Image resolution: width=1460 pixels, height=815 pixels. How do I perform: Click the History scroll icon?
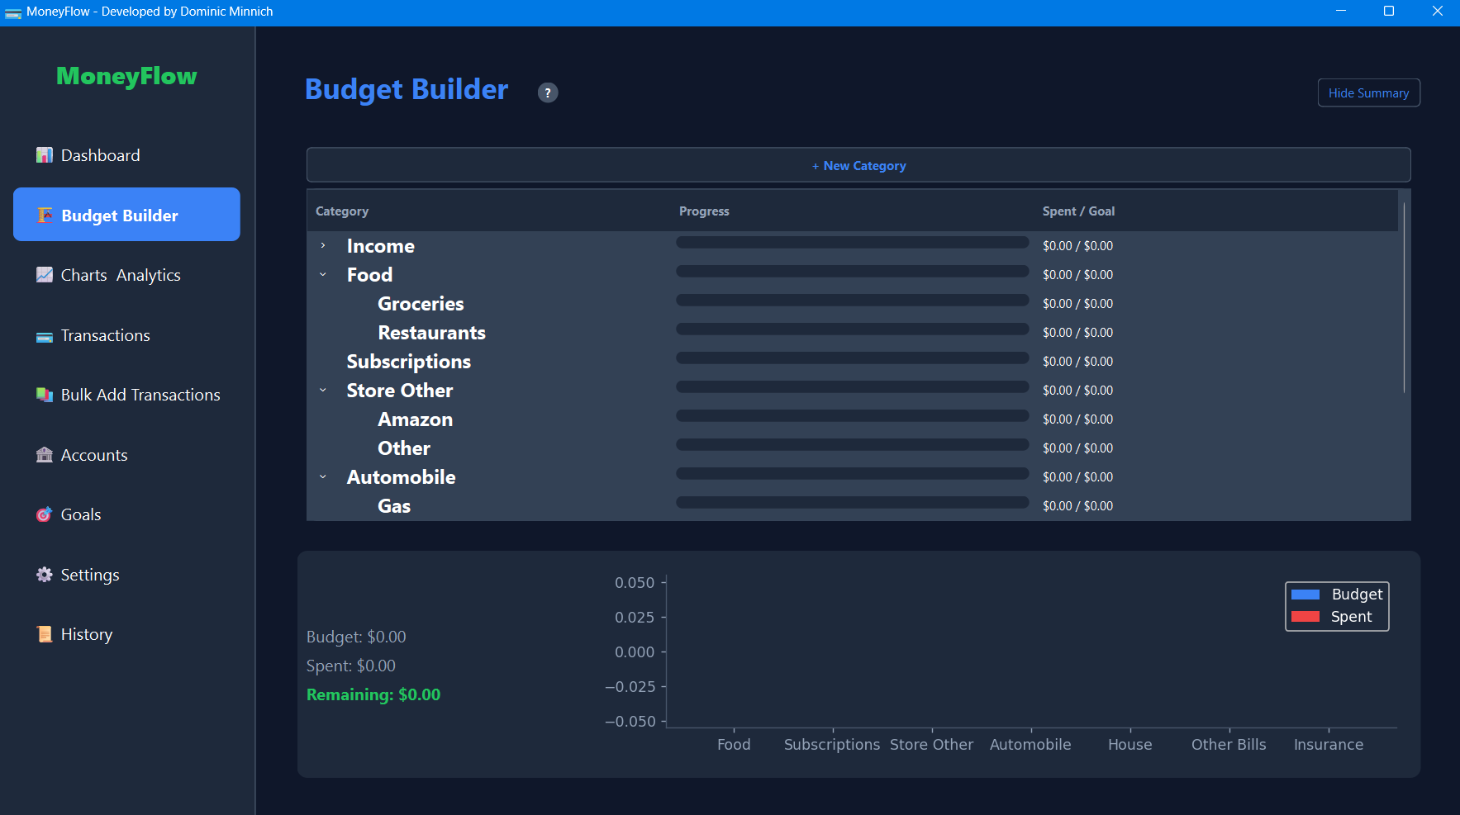pos(44,633)
